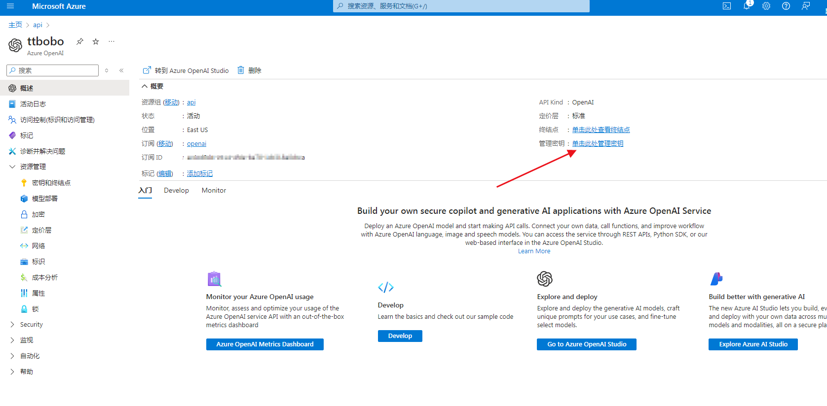Image resolution: width=827 pixels, height=406 pixels.
Task: Focus the global search resources bar
Action: [x=461, y=6]
